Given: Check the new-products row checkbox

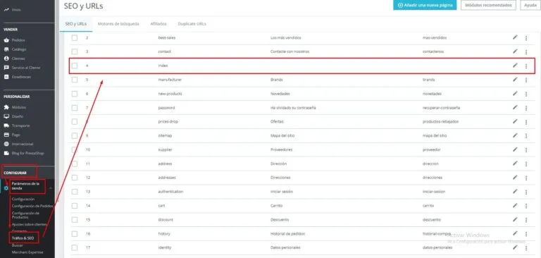Looking at the screenshot, I should 75,94.
